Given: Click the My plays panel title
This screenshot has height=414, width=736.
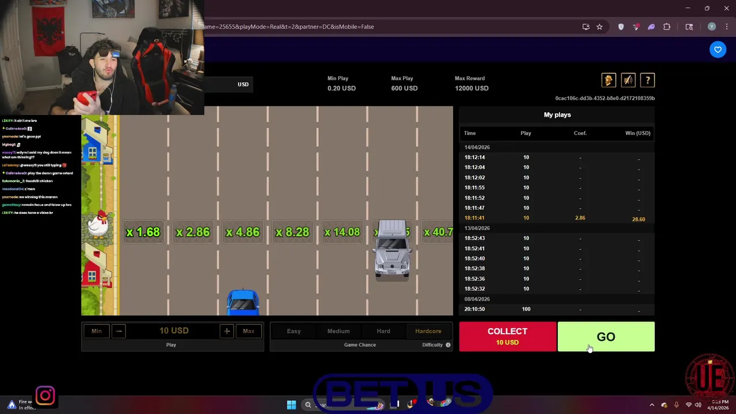Looking at the screenshot, I should [557, 115].
